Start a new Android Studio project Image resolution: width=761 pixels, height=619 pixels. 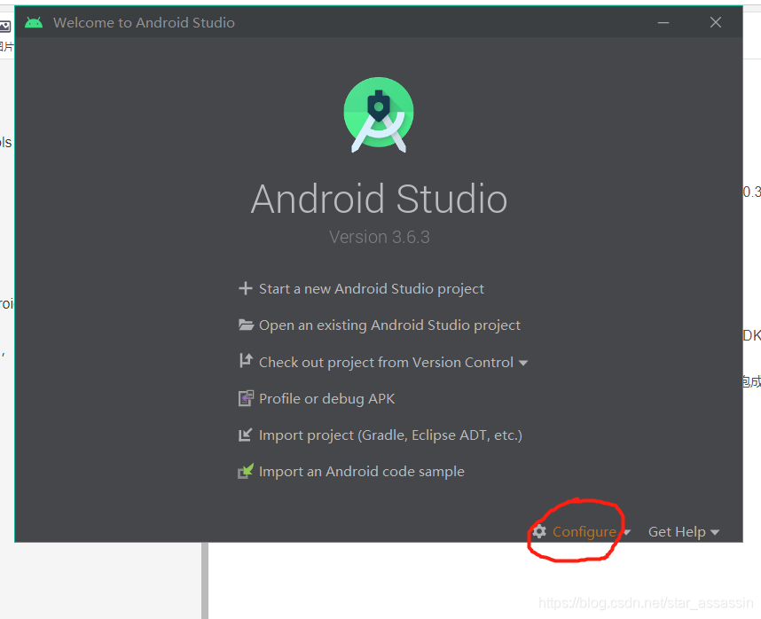(x=372, y=288)
